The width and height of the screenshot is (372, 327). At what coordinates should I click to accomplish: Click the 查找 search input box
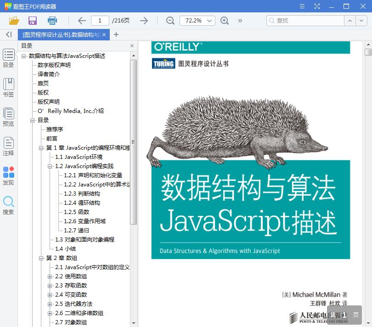click(x=305, y=21)
